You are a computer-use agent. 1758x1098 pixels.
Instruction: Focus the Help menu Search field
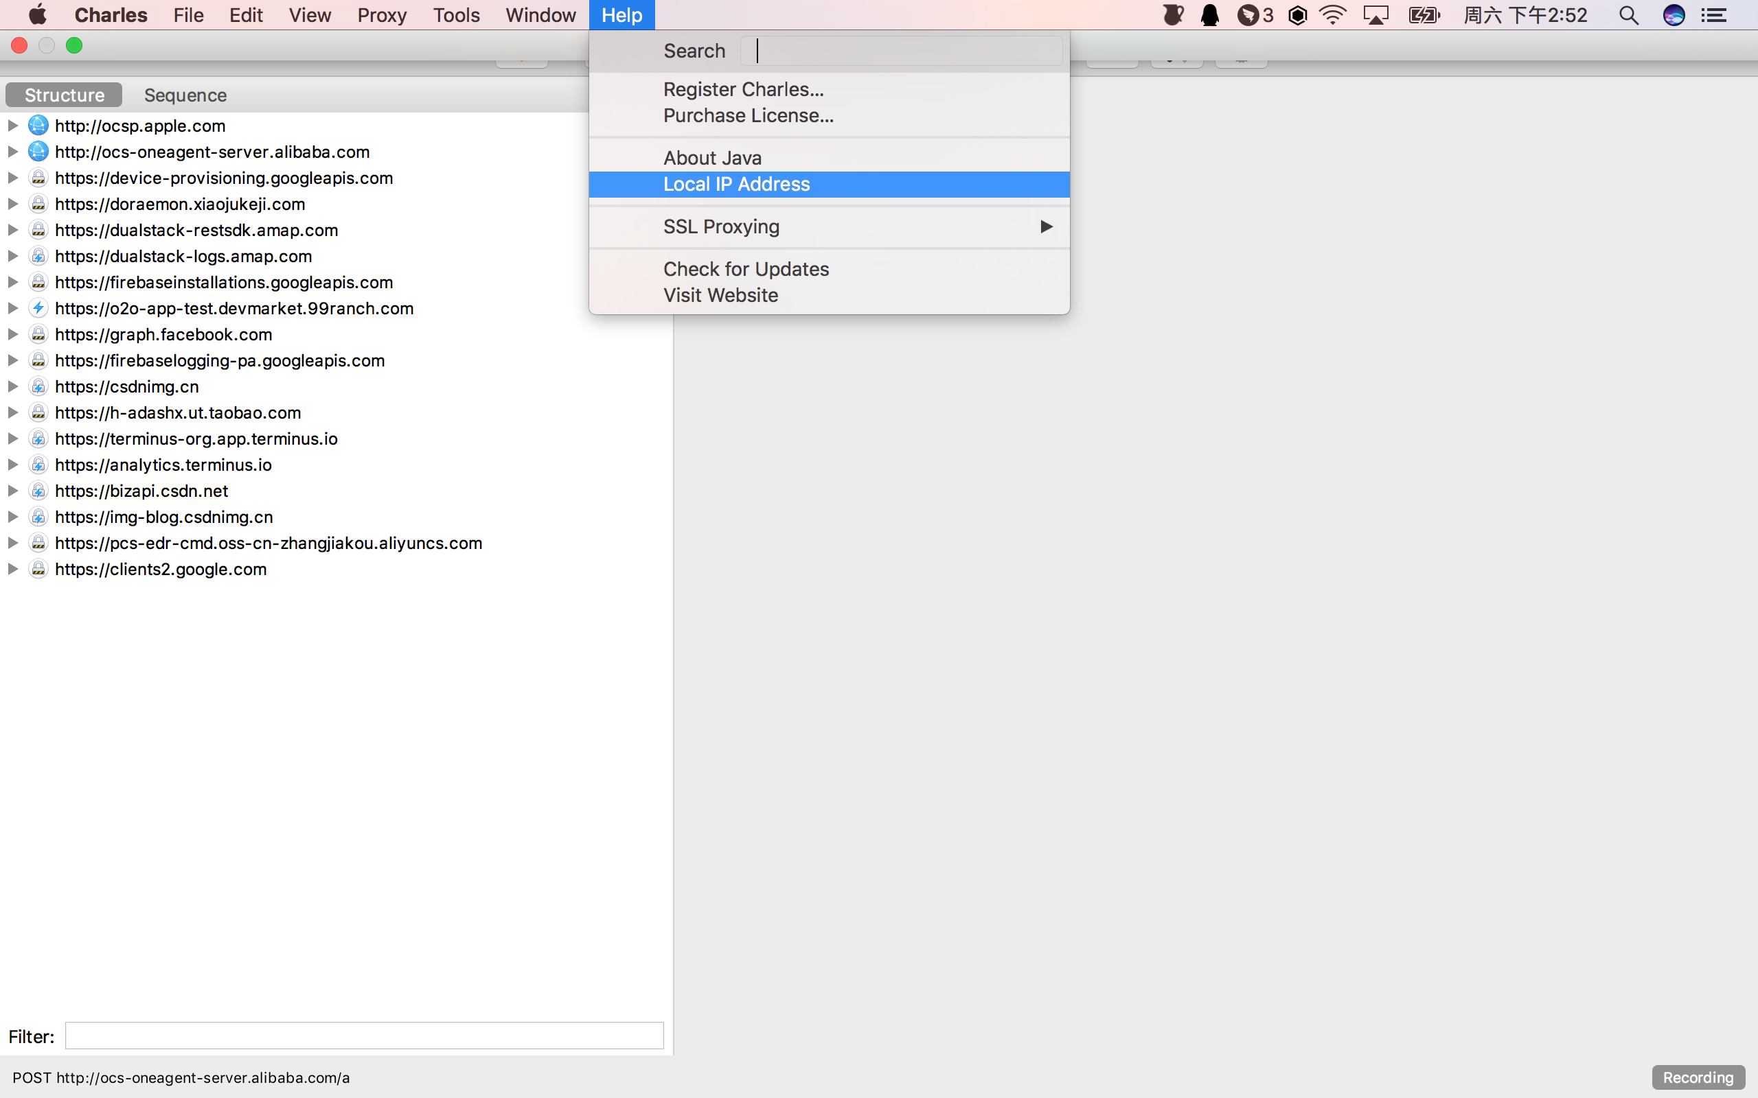(902, 51)
